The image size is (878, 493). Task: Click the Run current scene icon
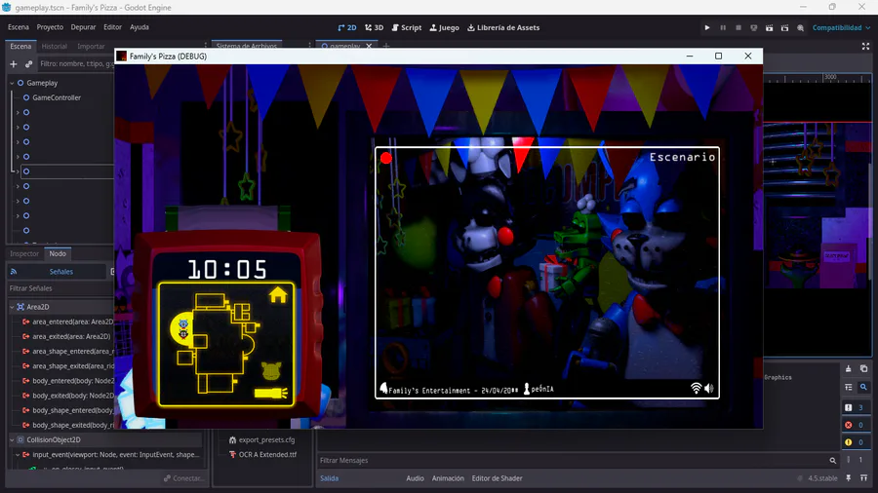pos(771,27)
